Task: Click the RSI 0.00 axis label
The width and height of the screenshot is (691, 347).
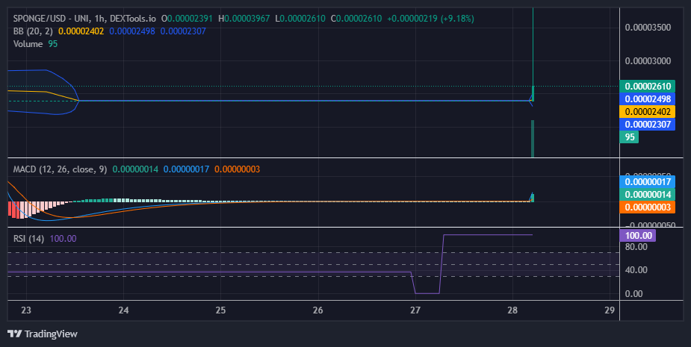Action: click(633, 294)
